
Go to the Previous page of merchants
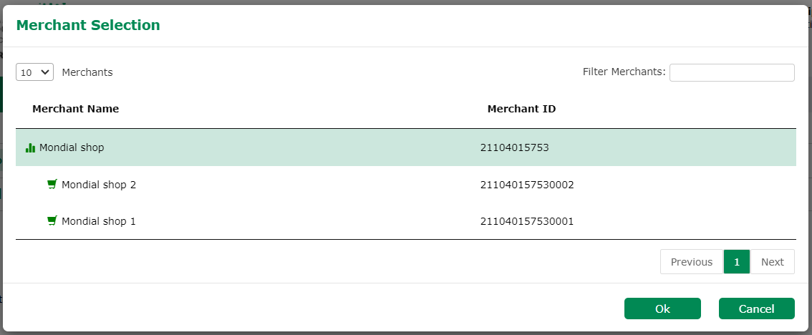[691, 262]
